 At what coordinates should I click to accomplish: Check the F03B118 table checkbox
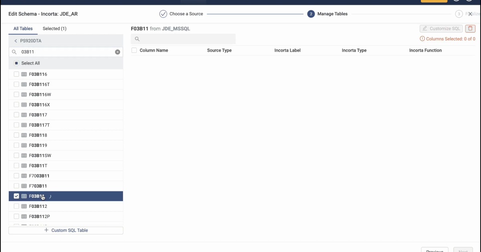point(16,135)
